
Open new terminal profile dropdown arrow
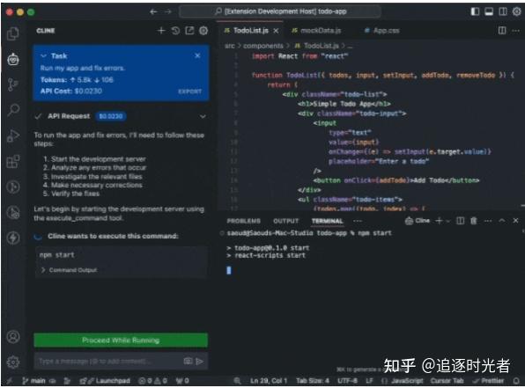(x=448, y=221)
